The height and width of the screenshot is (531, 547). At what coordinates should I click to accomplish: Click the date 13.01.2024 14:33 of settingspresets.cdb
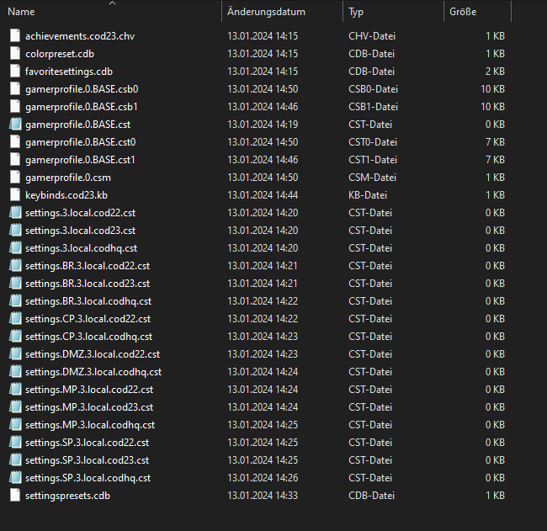(263, 496)
